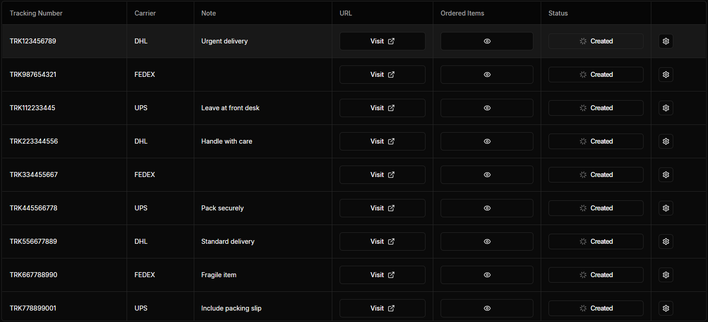Screen dimensions: 708x322
Task: Open gear options for TRK112233445 shipment
Action: point(665,108)
